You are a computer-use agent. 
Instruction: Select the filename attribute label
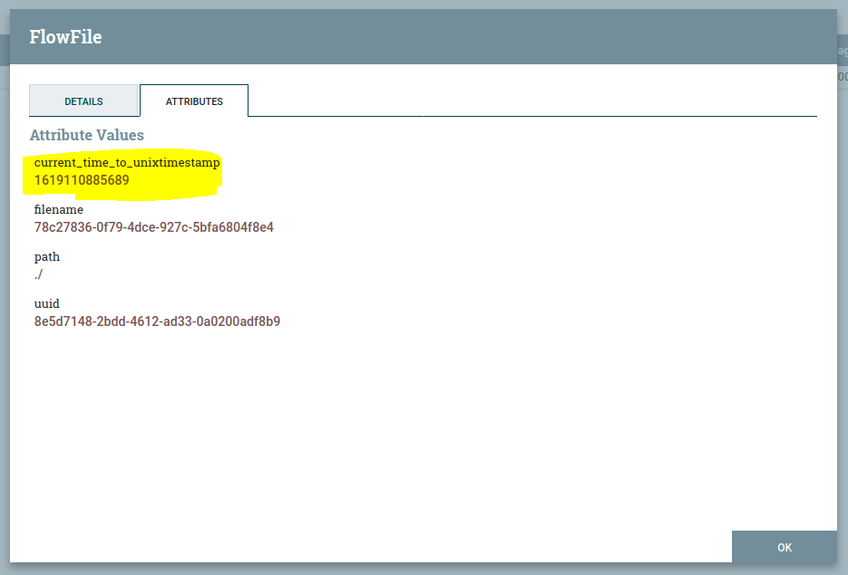point(58,209)
